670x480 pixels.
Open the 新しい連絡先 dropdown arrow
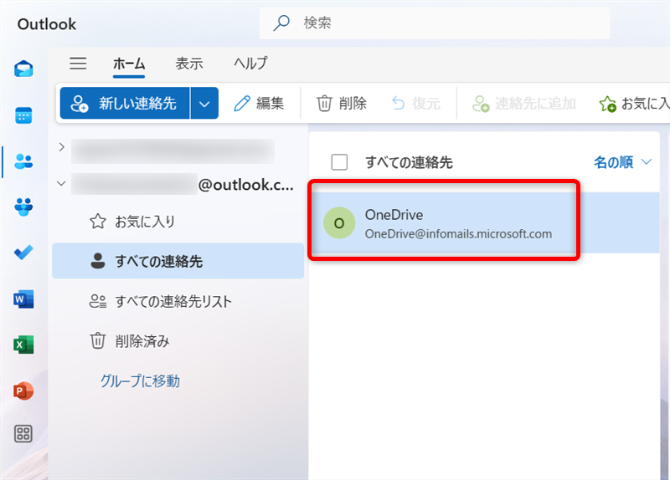coord(204,104)
